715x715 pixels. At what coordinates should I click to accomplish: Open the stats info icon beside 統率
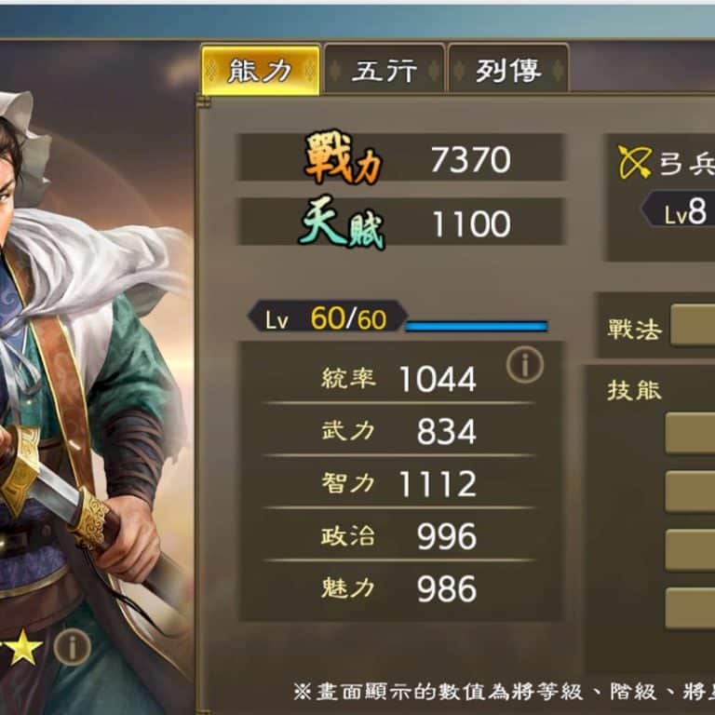click(525, 364)
